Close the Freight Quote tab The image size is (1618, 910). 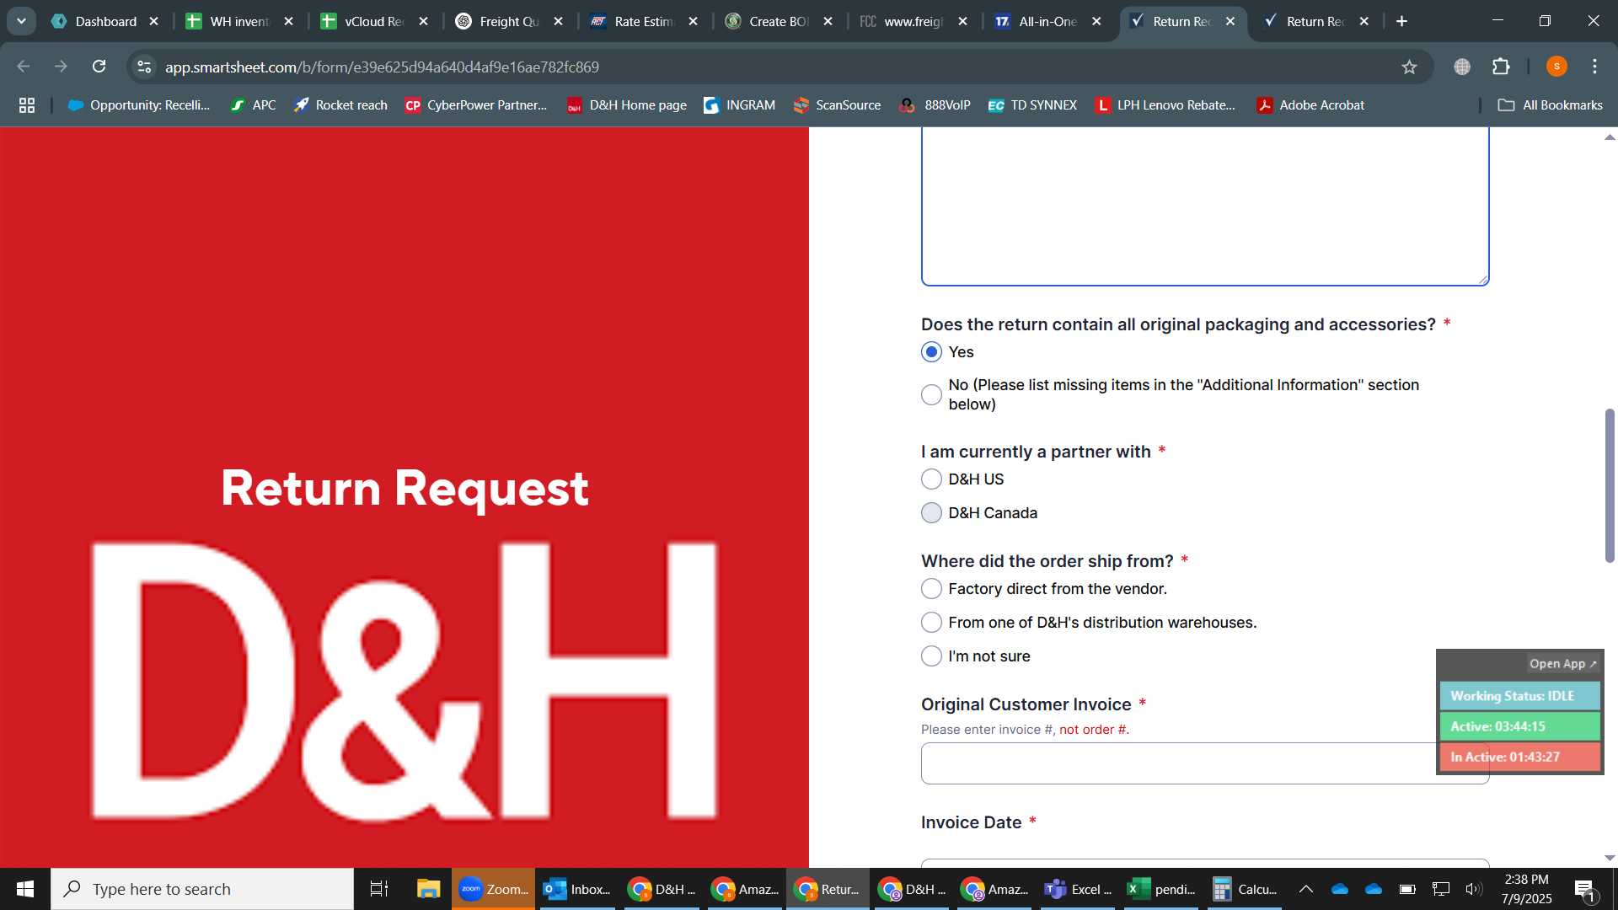(558, 22)
